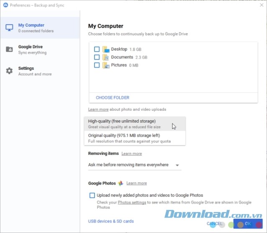Click the CHOOSE FOLDER button

pyautogui.click(x=112, y=98)
